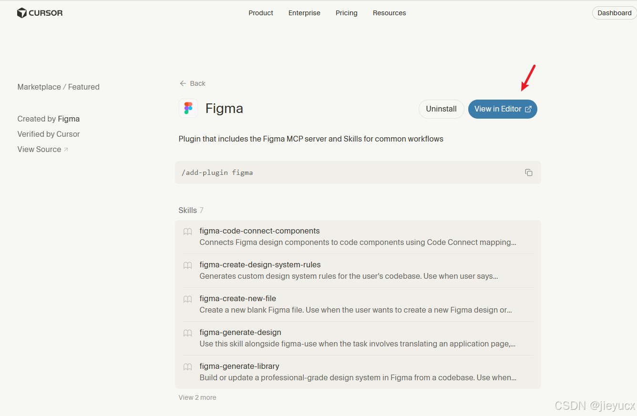Click book icon beside figma-code-connect-components

[x=188, y=232]
